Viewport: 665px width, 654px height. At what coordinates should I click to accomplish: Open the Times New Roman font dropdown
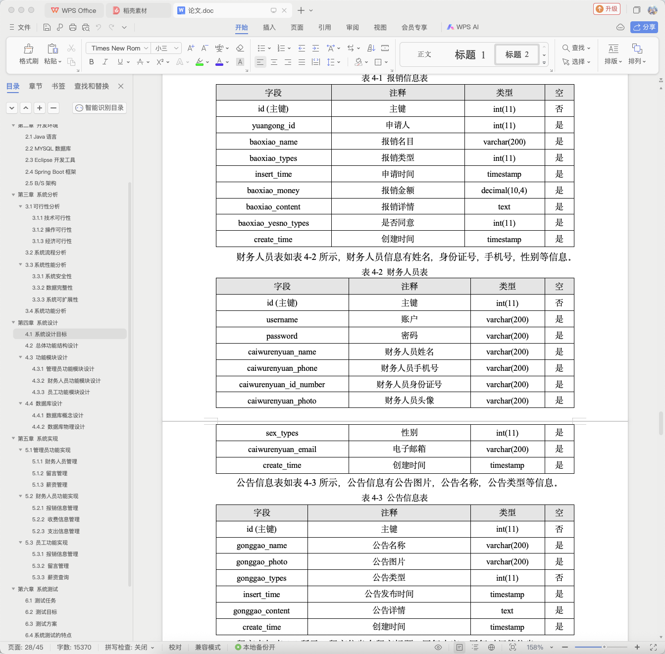(x=146, y=48)
